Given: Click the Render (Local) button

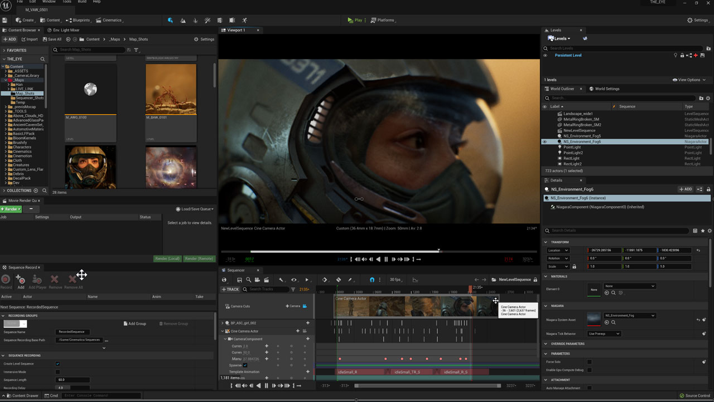Looking at the screenshot, I should (x=167, y=259).
